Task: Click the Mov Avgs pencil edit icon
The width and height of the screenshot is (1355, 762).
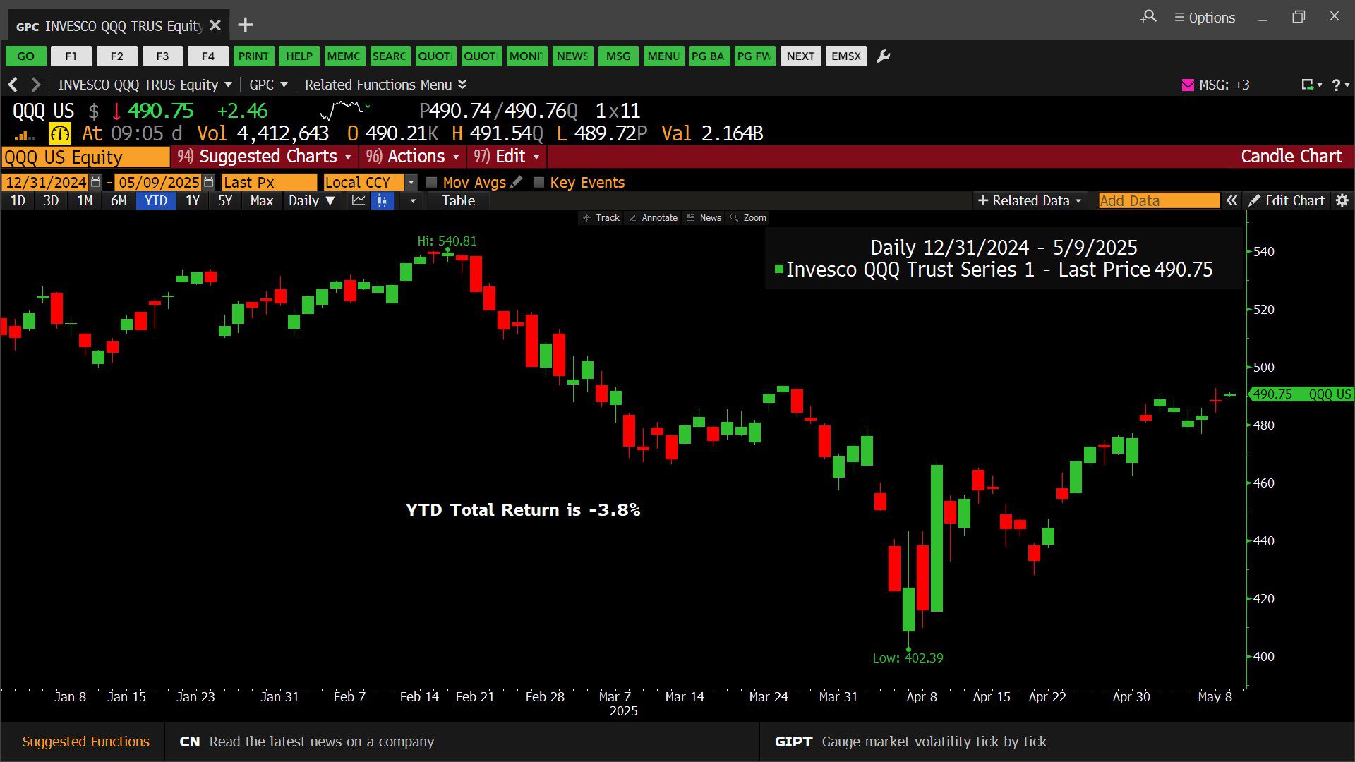Action: [x=517, y=182]
